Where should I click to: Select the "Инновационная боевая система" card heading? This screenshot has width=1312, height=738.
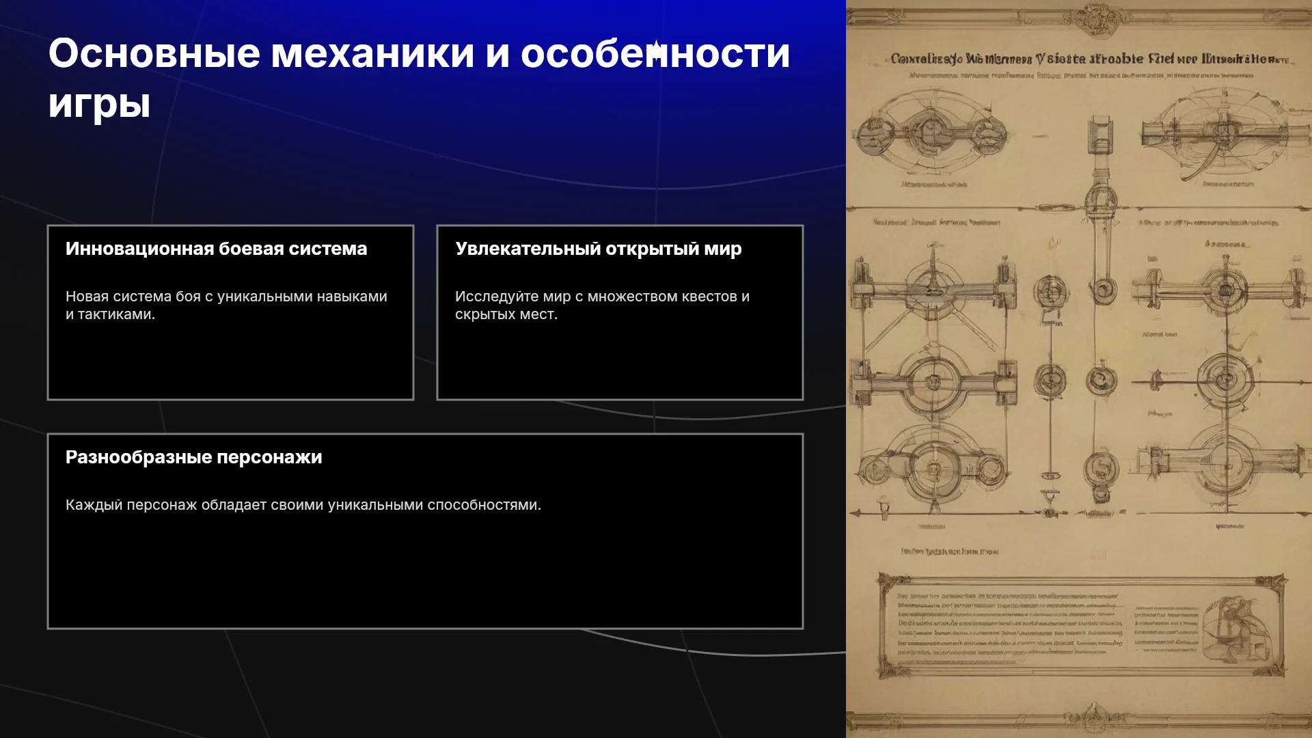point(216,249)
